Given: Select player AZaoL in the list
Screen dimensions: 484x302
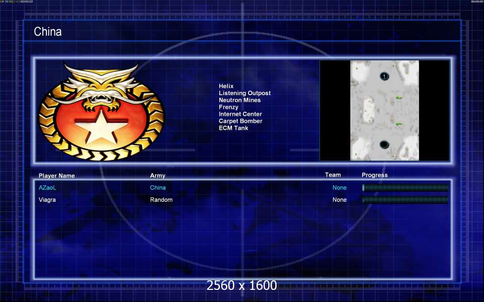Looking at the screenshot, I should 47,187.
